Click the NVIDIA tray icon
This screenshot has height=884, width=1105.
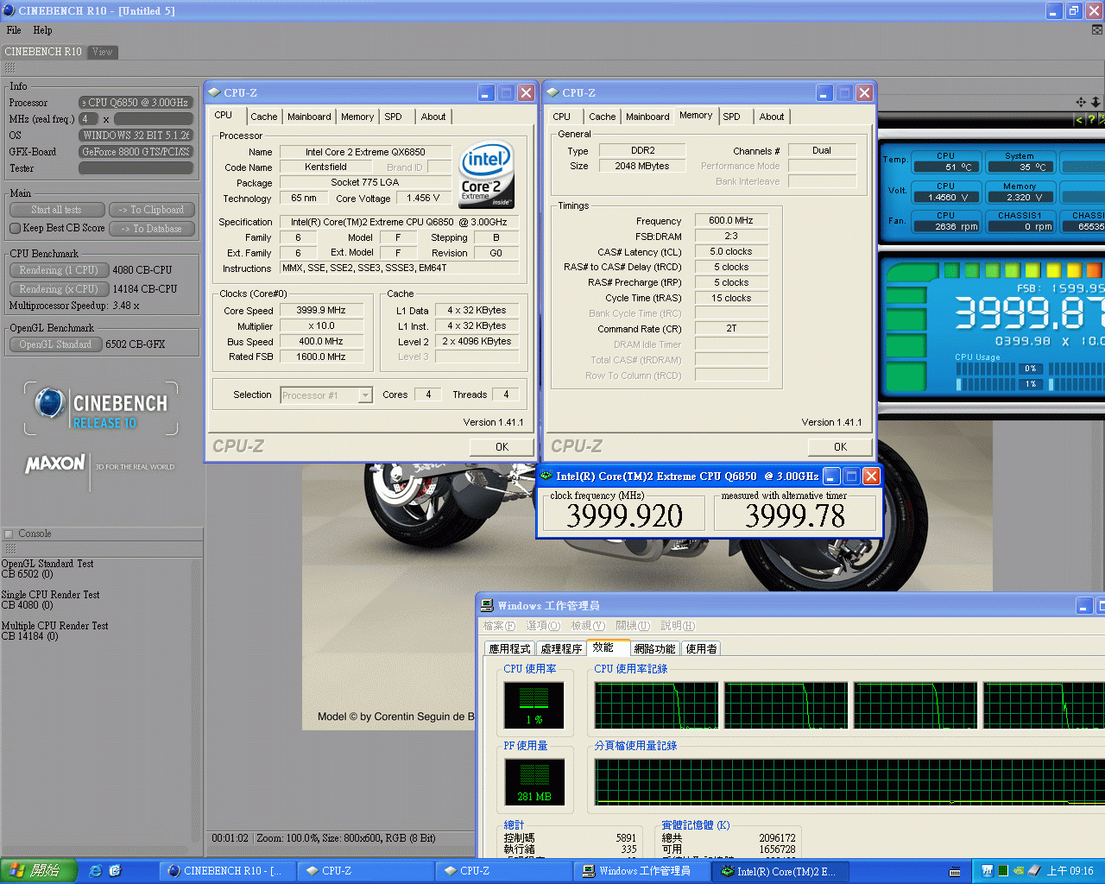pyautogui.click(x=1019, y=871)
